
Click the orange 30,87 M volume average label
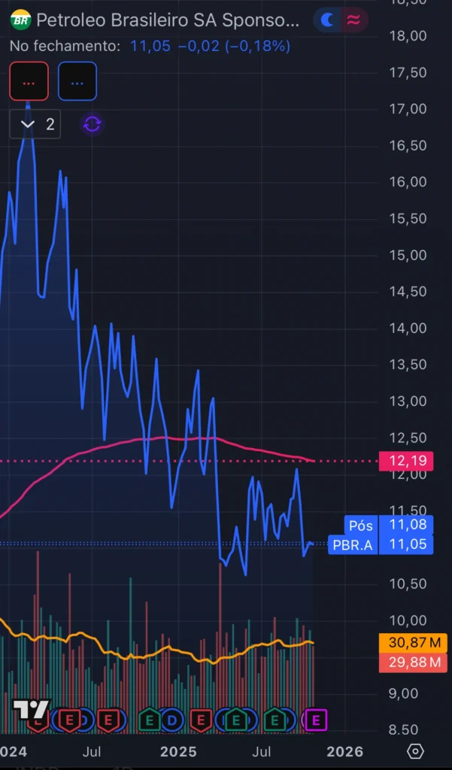pos(413,643)
